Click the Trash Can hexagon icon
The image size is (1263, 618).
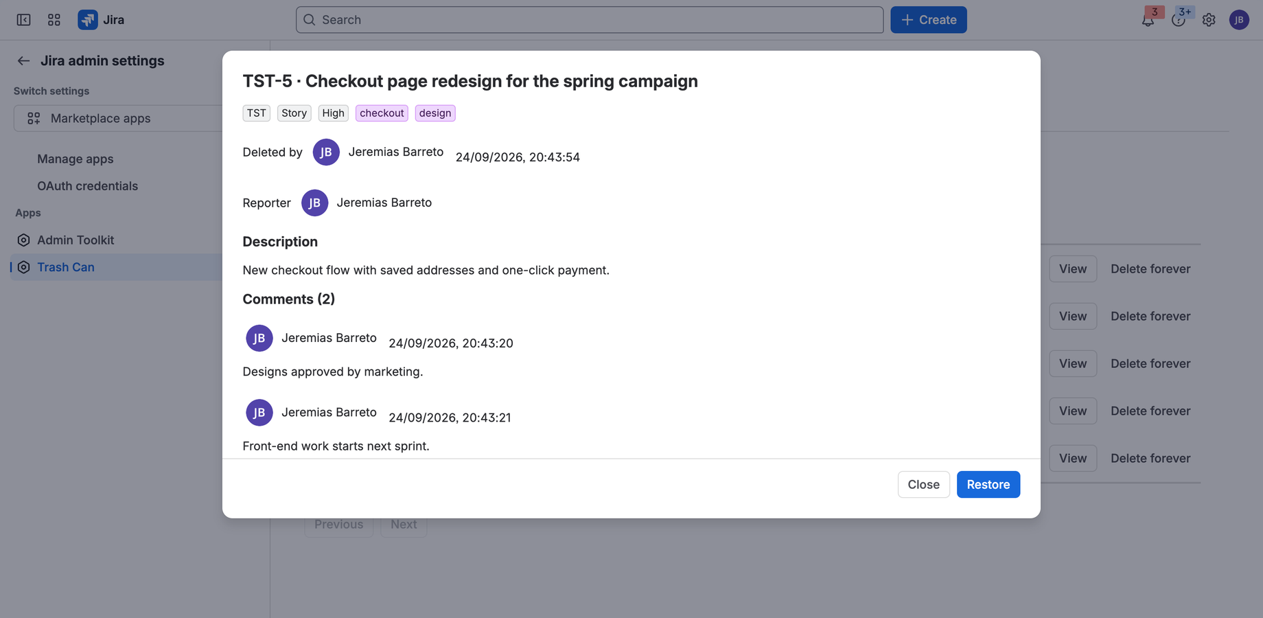pyautogui.click(x=23, y=267)
